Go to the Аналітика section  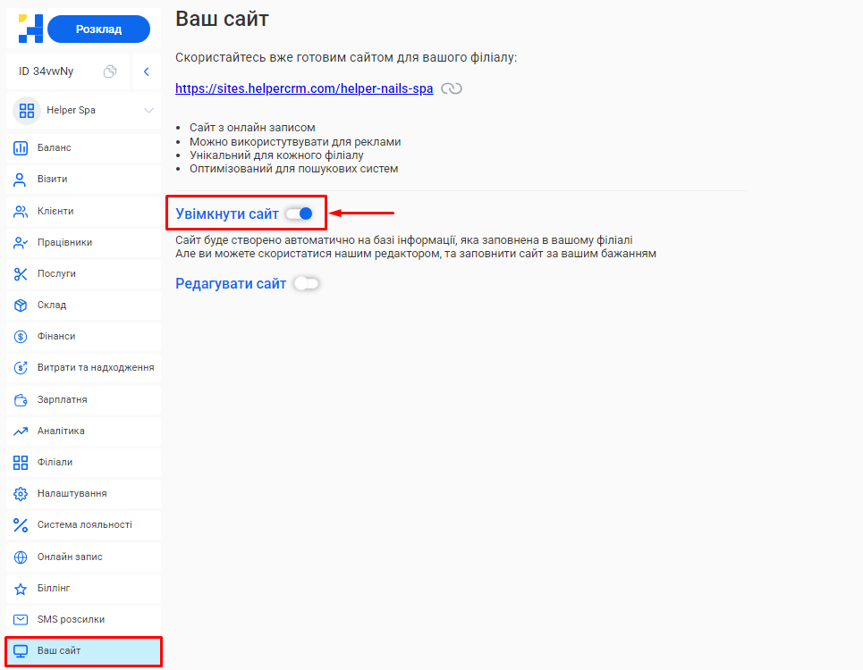click(61, 431)
